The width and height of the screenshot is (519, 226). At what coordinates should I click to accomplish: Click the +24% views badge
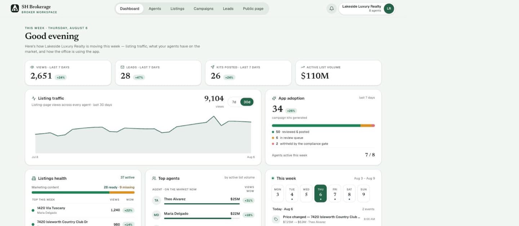pos(61,77)
